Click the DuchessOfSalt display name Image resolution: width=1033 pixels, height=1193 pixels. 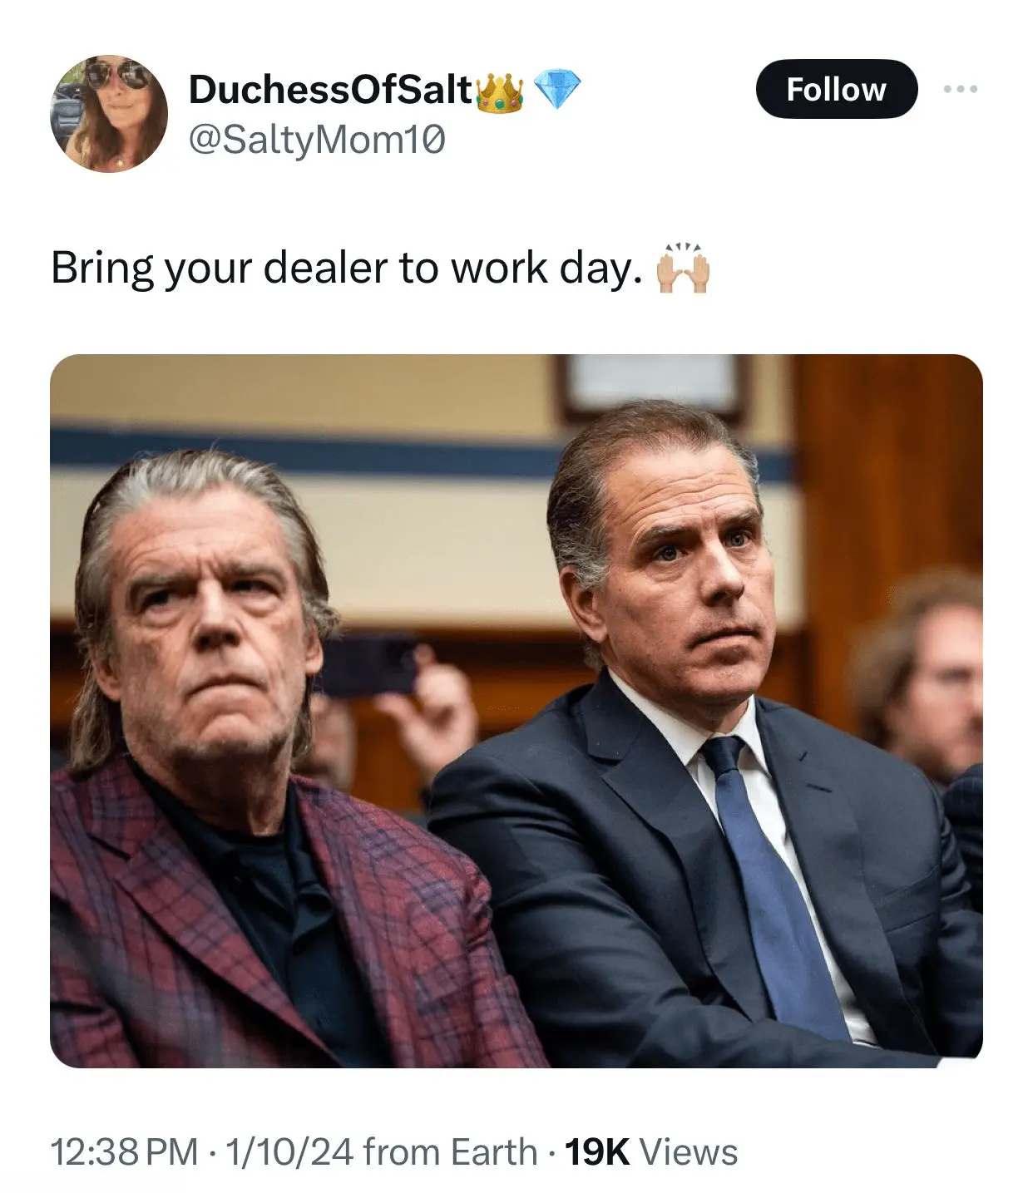(324, 88)
